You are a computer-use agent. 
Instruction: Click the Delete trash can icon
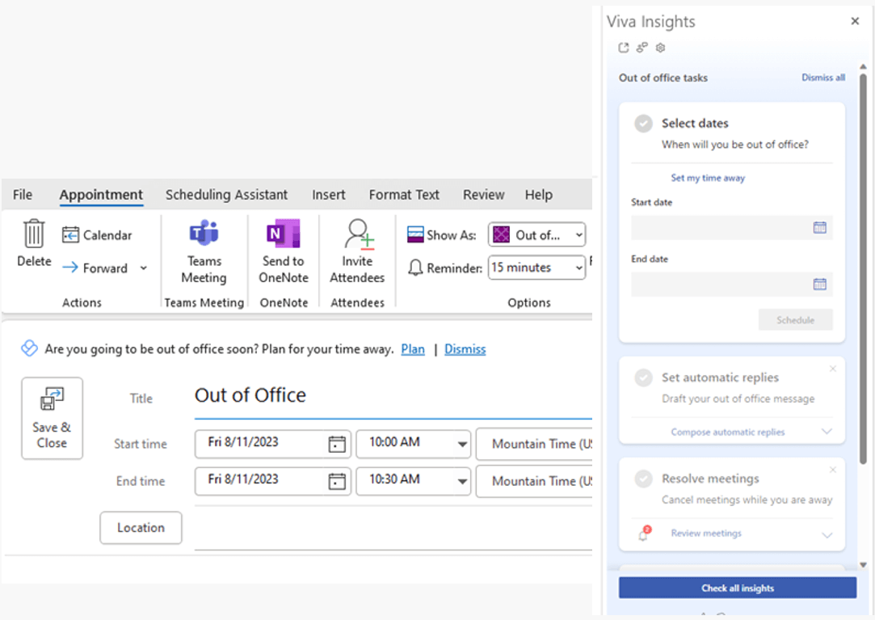[34, 234]
